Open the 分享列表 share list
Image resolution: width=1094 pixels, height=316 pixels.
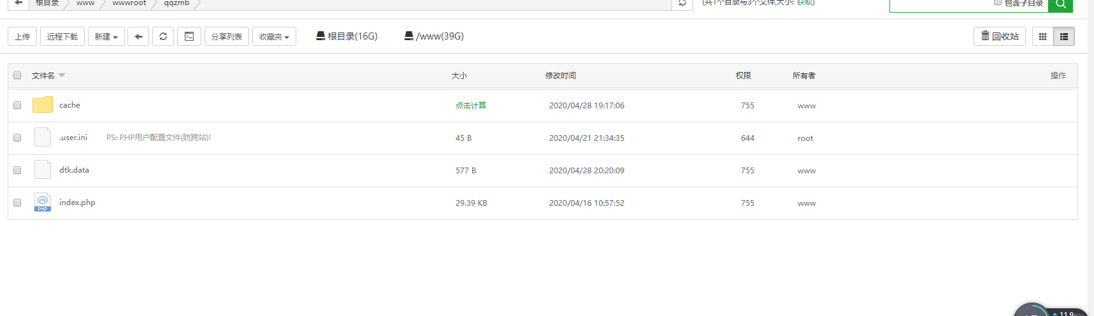point(227,36)
